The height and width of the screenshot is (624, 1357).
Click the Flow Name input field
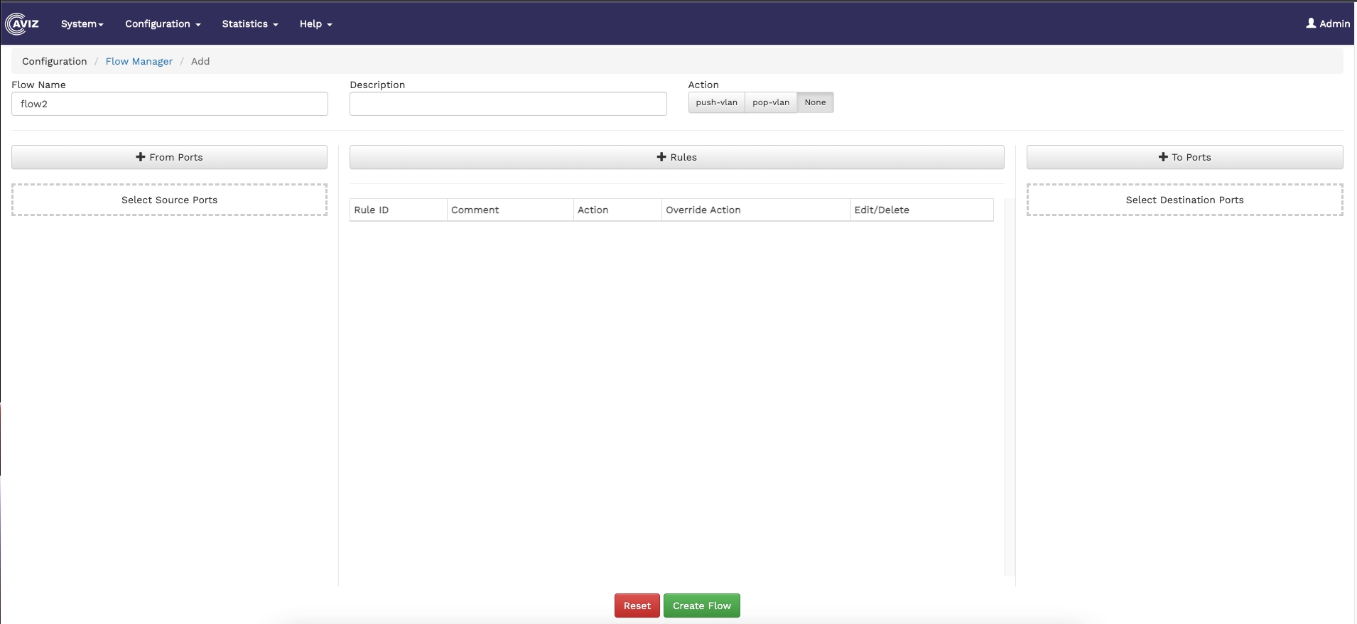coord(170,104)
